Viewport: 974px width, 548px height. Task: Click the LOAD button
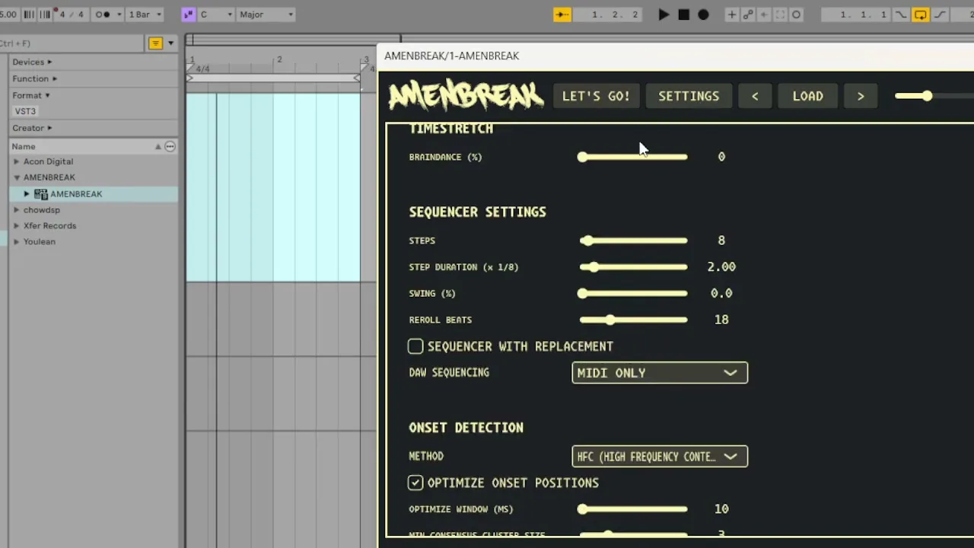(x=808, y=96)
